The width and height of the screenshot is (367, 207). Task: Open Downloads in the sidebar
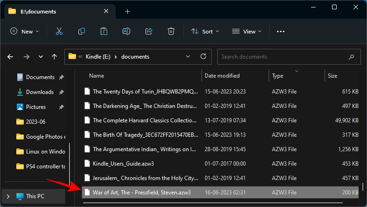click(x=40, y=92)
